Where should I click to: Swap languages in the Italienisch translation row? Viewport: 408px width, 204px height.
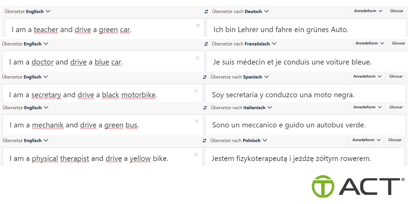205,108
